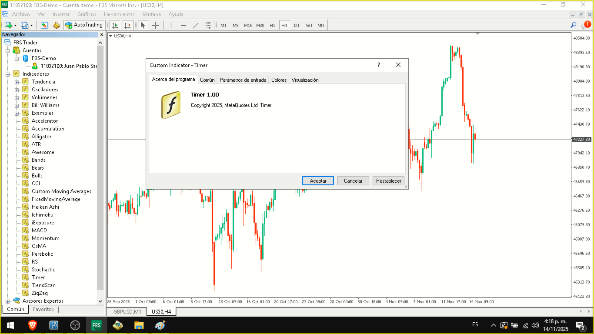Switch chart to M30 timeframe

pos(260,25)
